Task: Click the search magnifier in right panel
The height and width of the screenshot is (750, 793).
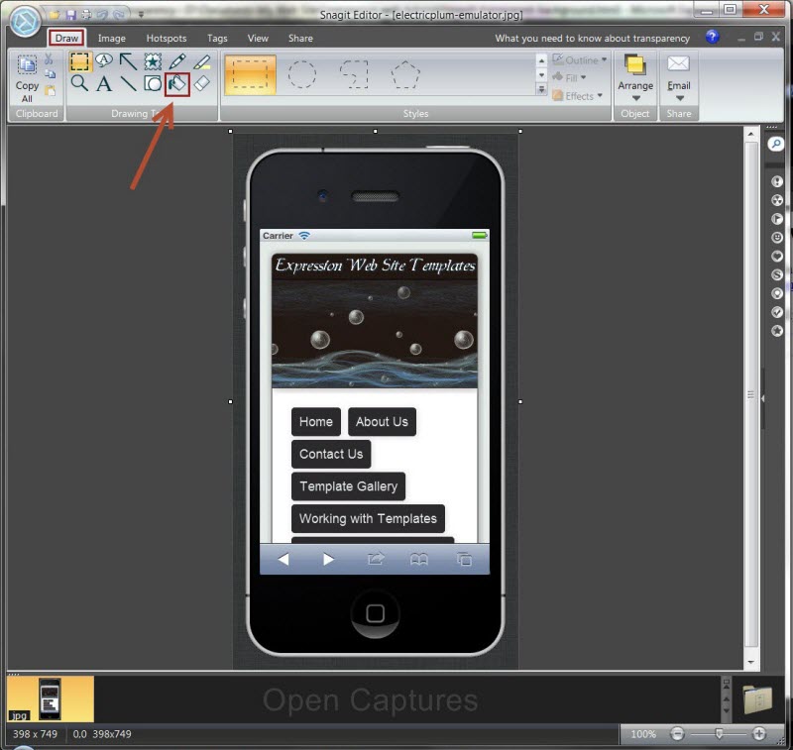Action: 775,144
